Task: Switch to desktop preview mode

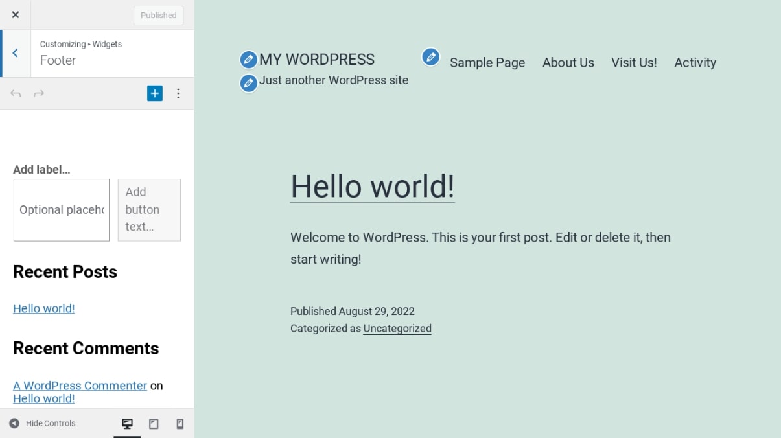Action: (x=127, y=424)
